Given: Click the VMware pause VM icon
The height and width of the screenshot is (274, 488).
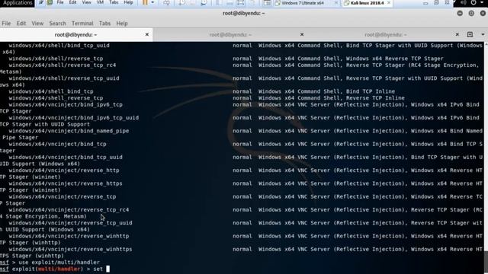Looking at the screenshot, I should point(145,2).
